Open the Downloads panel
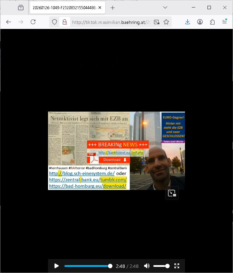The image size is (233, 273). (187, 22)
